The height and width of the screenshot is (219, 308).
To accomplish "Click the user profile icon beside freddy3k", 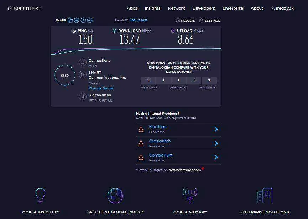I will [272, 8].
